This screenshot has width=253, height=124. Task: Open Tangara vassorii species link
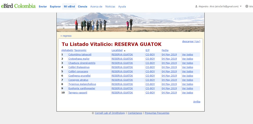[x=78, y=93]
